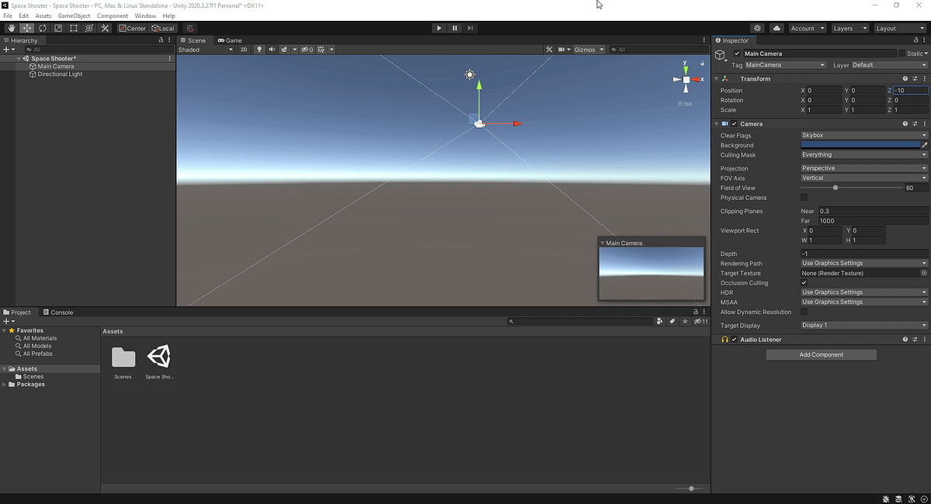This screenshot has width=931, height=504.
Task: Mute scene audio in the Scene toolbar
Action: pyautogui.click(x=272, y=49)
